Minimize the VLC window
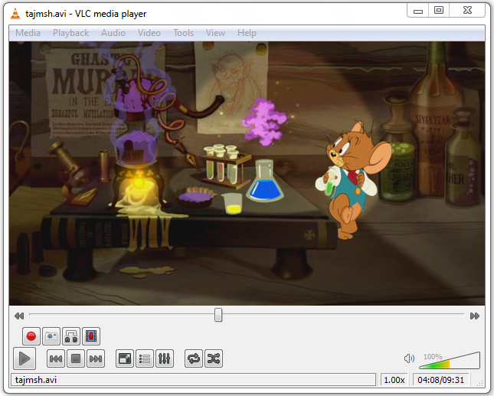The height and width of the screenshot is (396, 494). tap(417, 11)
